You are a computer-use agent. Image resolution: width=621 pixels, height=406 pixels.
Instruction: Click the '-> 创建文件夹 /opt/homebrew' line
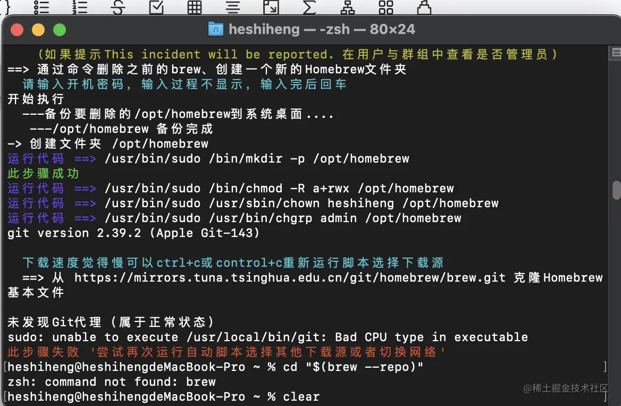tap(108, 143)
